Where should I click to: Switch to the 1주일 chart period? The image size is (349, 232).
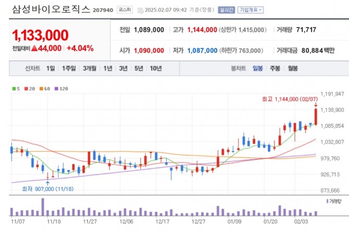coord(69,68)
